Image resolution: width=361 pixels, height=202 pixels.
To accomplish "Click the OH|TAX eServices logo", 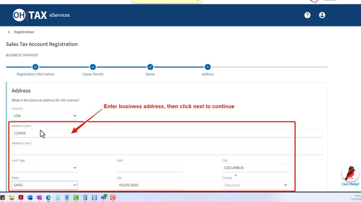I will pyautogui.click(x=41, y=15).
